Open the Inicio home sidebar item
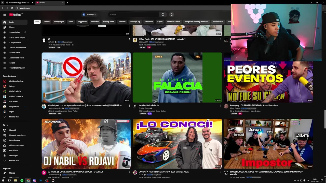The width and height of the screenshot is (326, 183). point(14,22)
